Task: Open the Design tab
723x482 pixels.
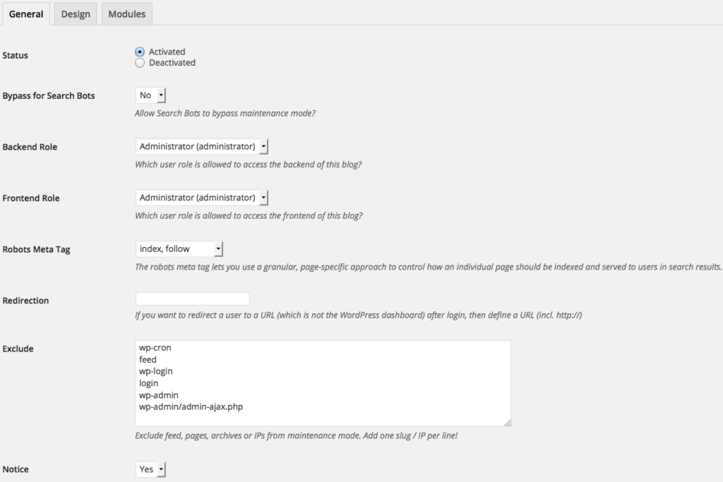Action: coord(76,14)
